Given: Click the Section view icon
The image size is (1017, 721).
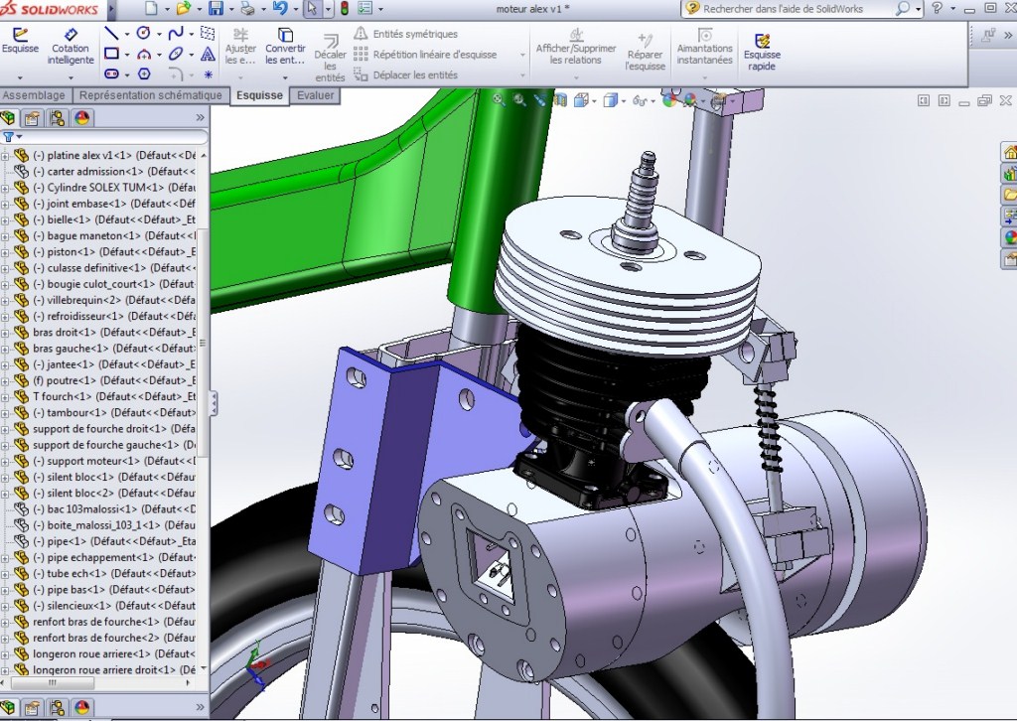Looking at the screenshot, I should click(560, 100).
